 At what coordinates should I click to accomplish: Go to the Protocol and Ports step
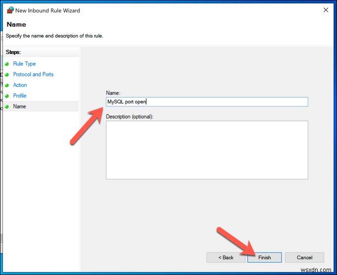coord(33,74)
